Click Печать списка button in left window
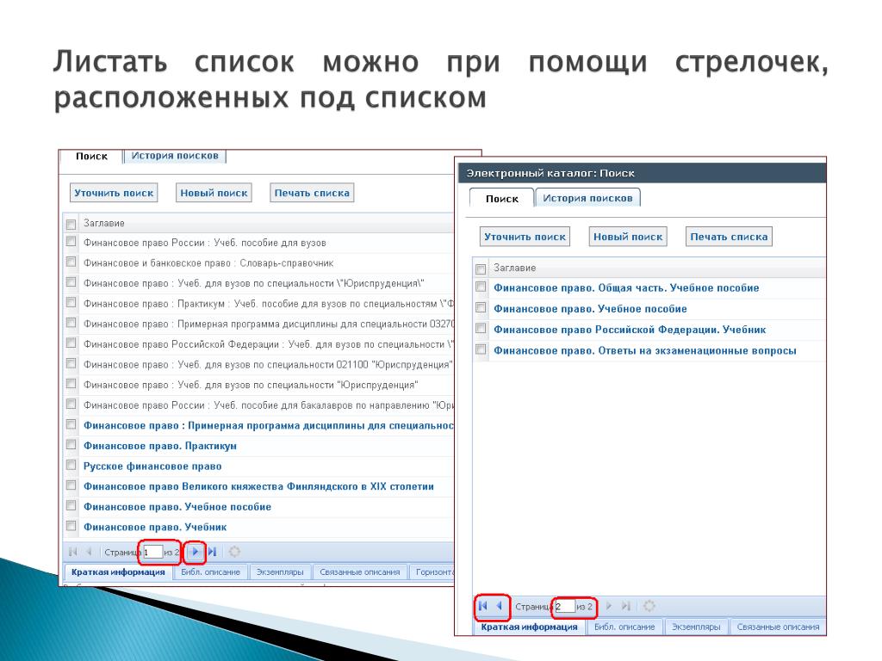 (312, 193)
